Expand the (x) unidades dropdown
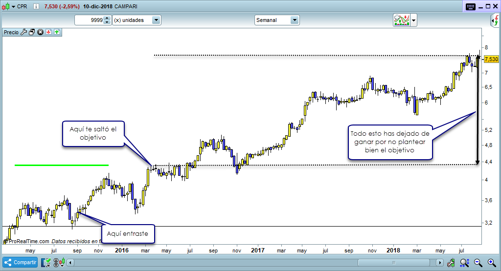Screen dimensions: 501x271 (x=156, y=20)
